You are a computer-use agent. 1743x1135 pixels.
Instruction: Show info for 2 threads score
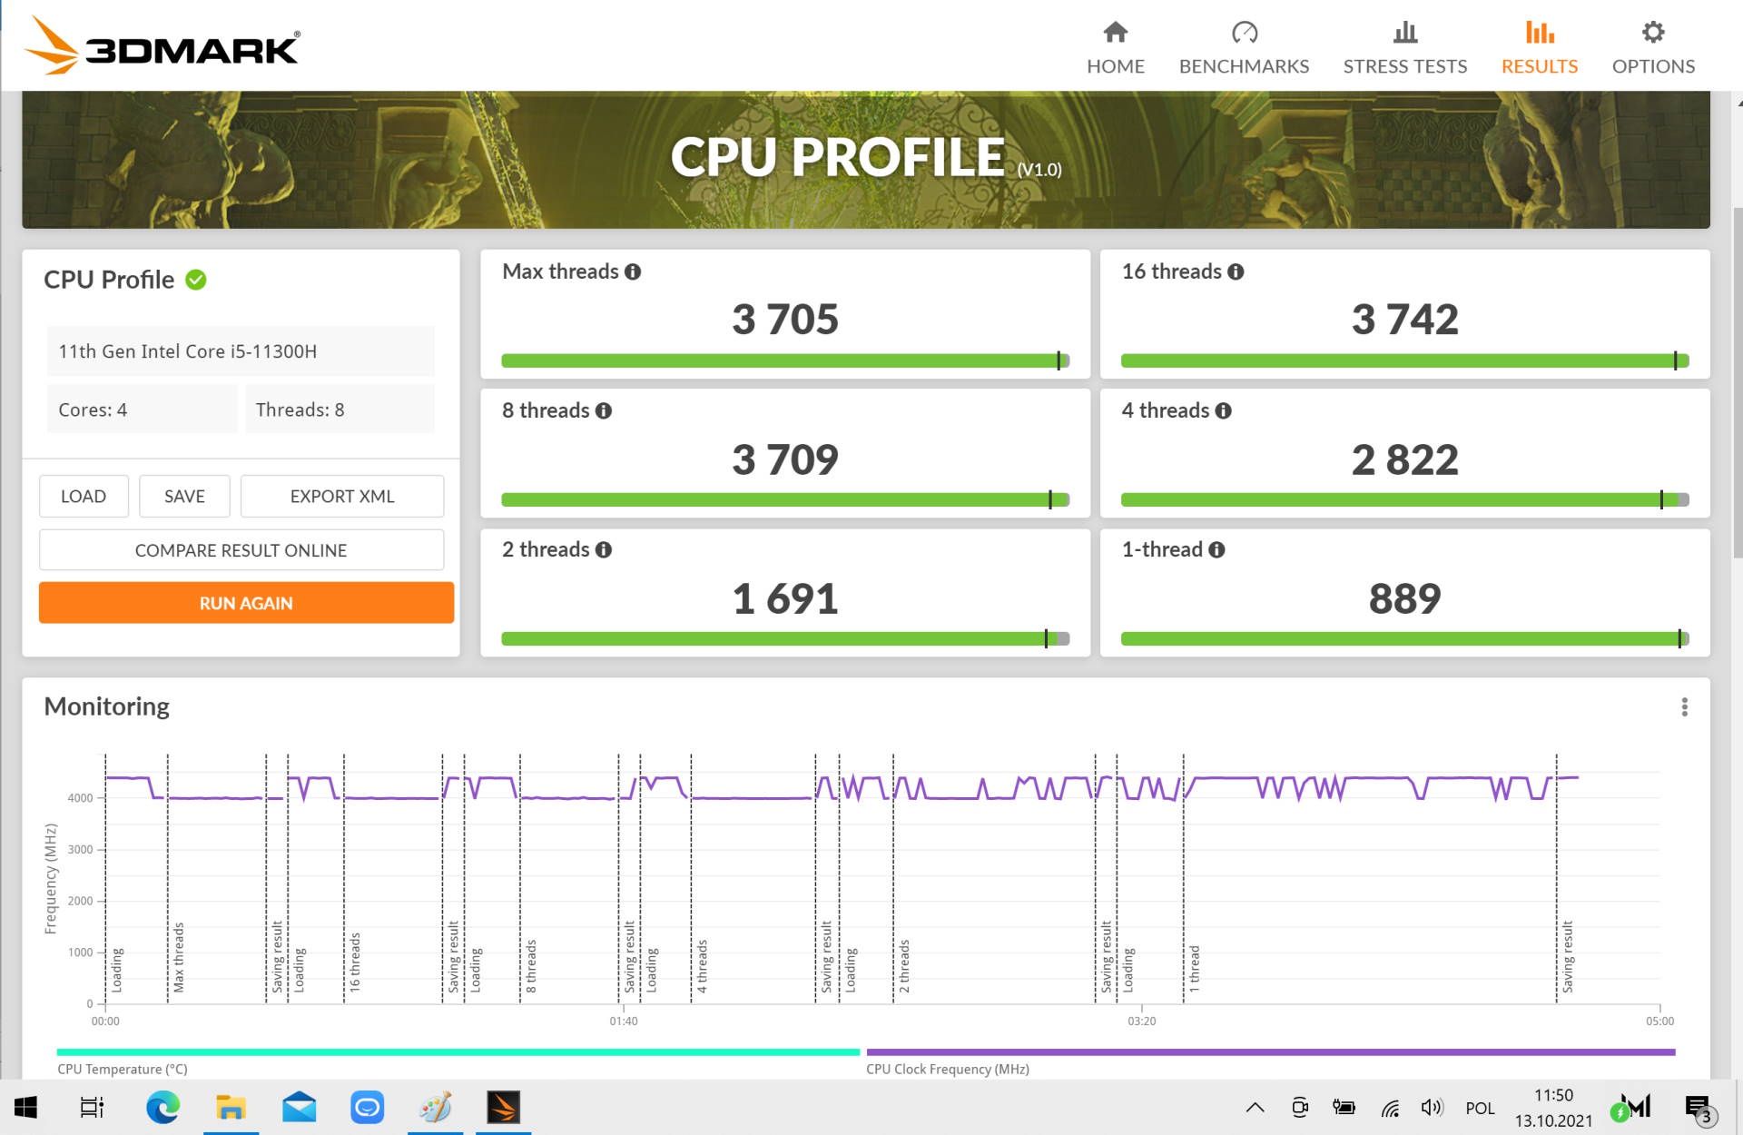[x=604, y=549]
